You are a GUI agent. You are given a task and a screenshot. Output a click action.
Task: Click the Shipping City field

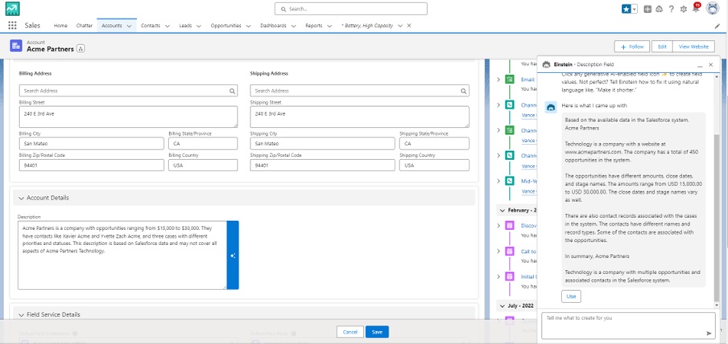(322, 144)
